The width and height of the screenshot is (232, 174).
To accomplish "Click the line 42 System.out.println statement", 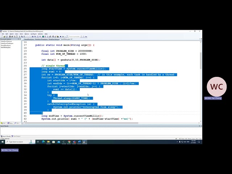I will (87, 119).
